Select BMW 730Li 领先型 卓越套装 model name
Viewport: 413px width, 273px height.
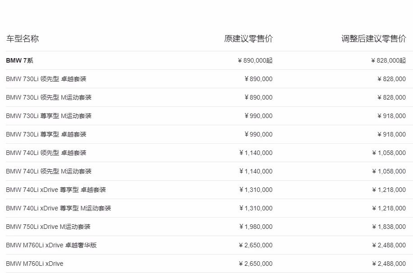pos(46,79)
